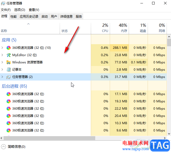Switch to the 性能 tab
This screenshot has height=152, width=171.
13,16
